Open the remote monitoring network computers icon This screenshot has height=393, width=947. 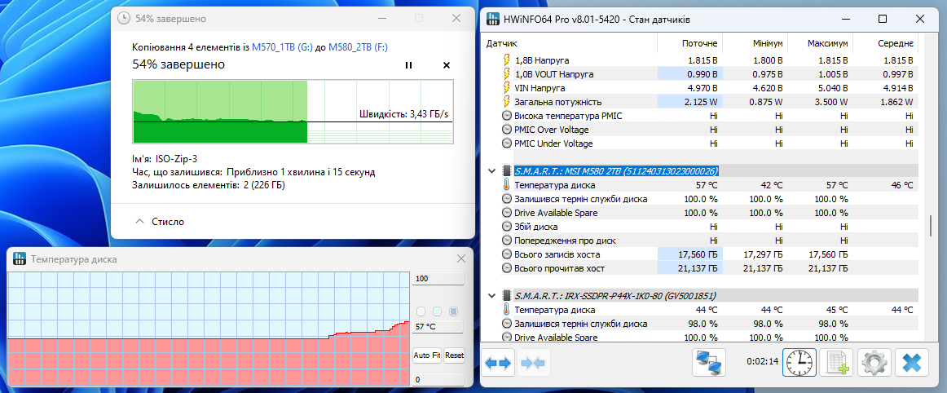pos(708,363)
